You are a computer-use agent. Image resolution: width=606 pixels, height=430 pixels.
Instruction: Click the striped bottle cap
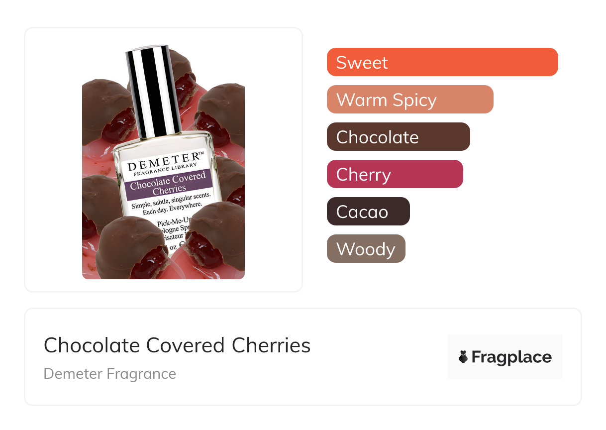(153, 92)
